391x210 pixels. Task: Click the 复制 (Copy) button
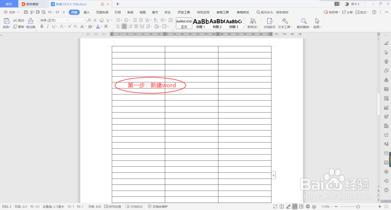19,27
